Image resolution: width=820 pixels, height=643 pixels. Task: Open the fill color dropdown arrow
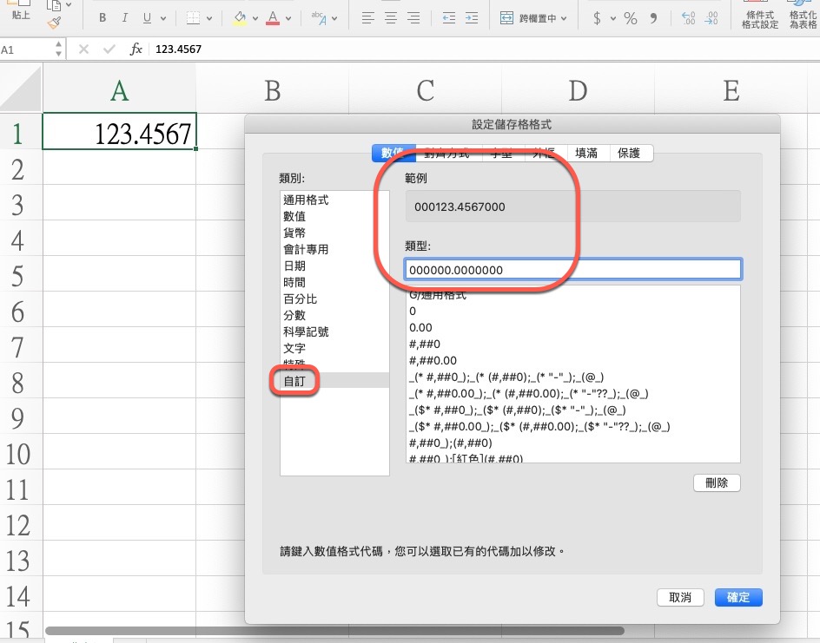pos(255,18)
